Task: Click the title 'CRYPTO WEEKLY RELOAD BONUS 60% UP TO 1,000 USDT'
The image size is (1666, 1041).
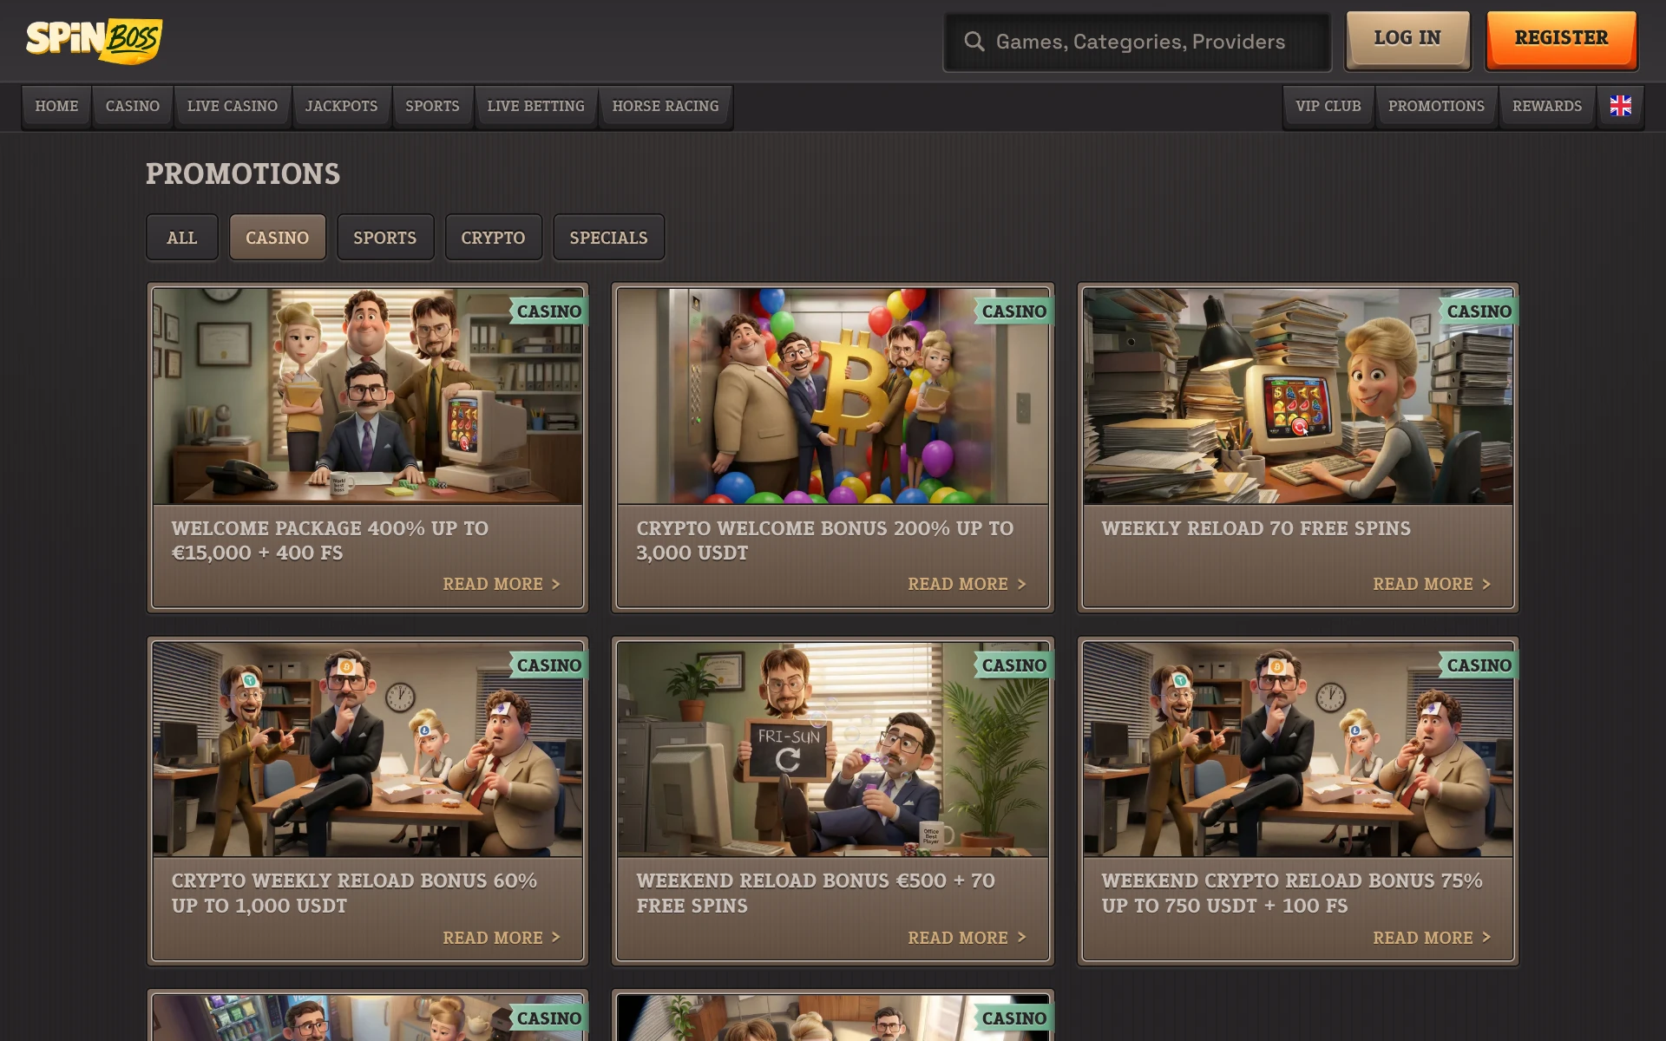Action: (x=354, y=893)
